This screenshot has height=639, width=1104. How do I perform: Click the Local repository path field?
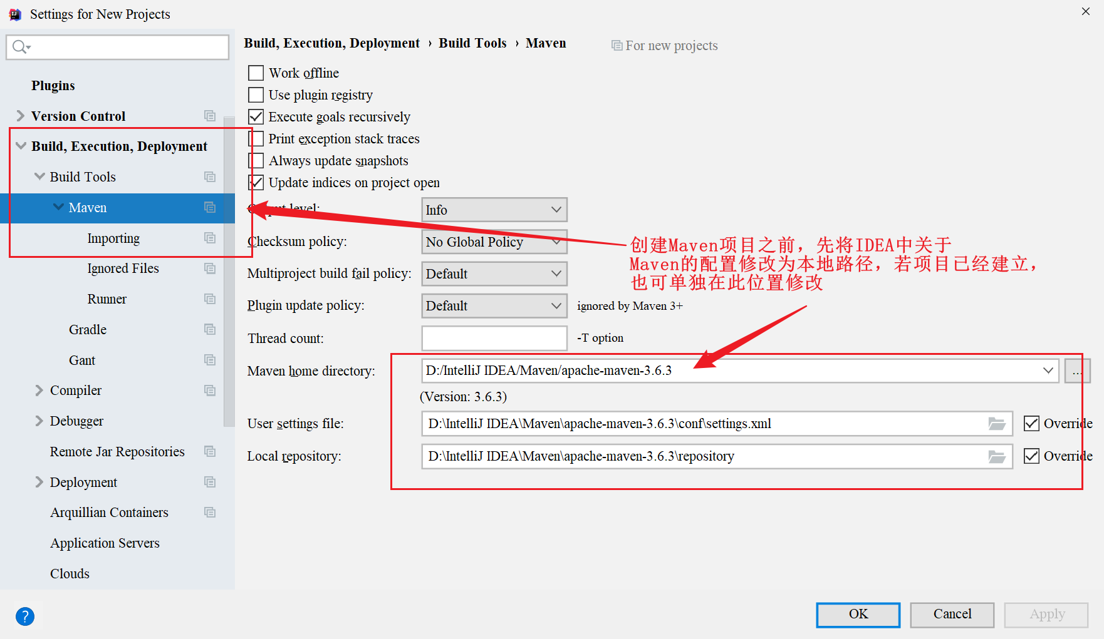(717, 456)
